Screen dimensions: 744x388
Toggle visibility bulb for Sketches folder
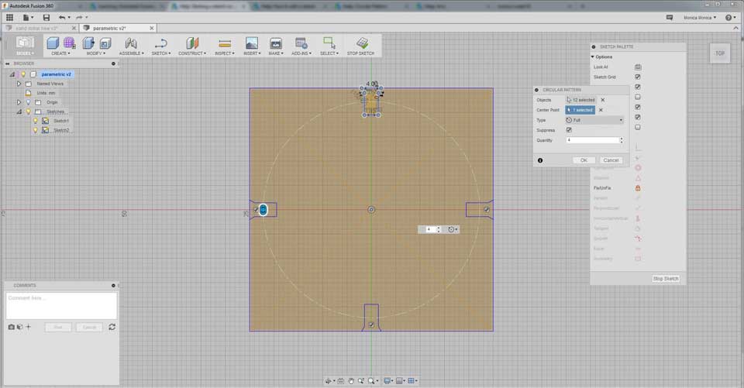(x=29, y=112)
